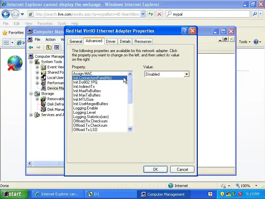Open the Tools menu in Internet Explorer
Screen dimensions: 265x199
[x=62, y=24]
